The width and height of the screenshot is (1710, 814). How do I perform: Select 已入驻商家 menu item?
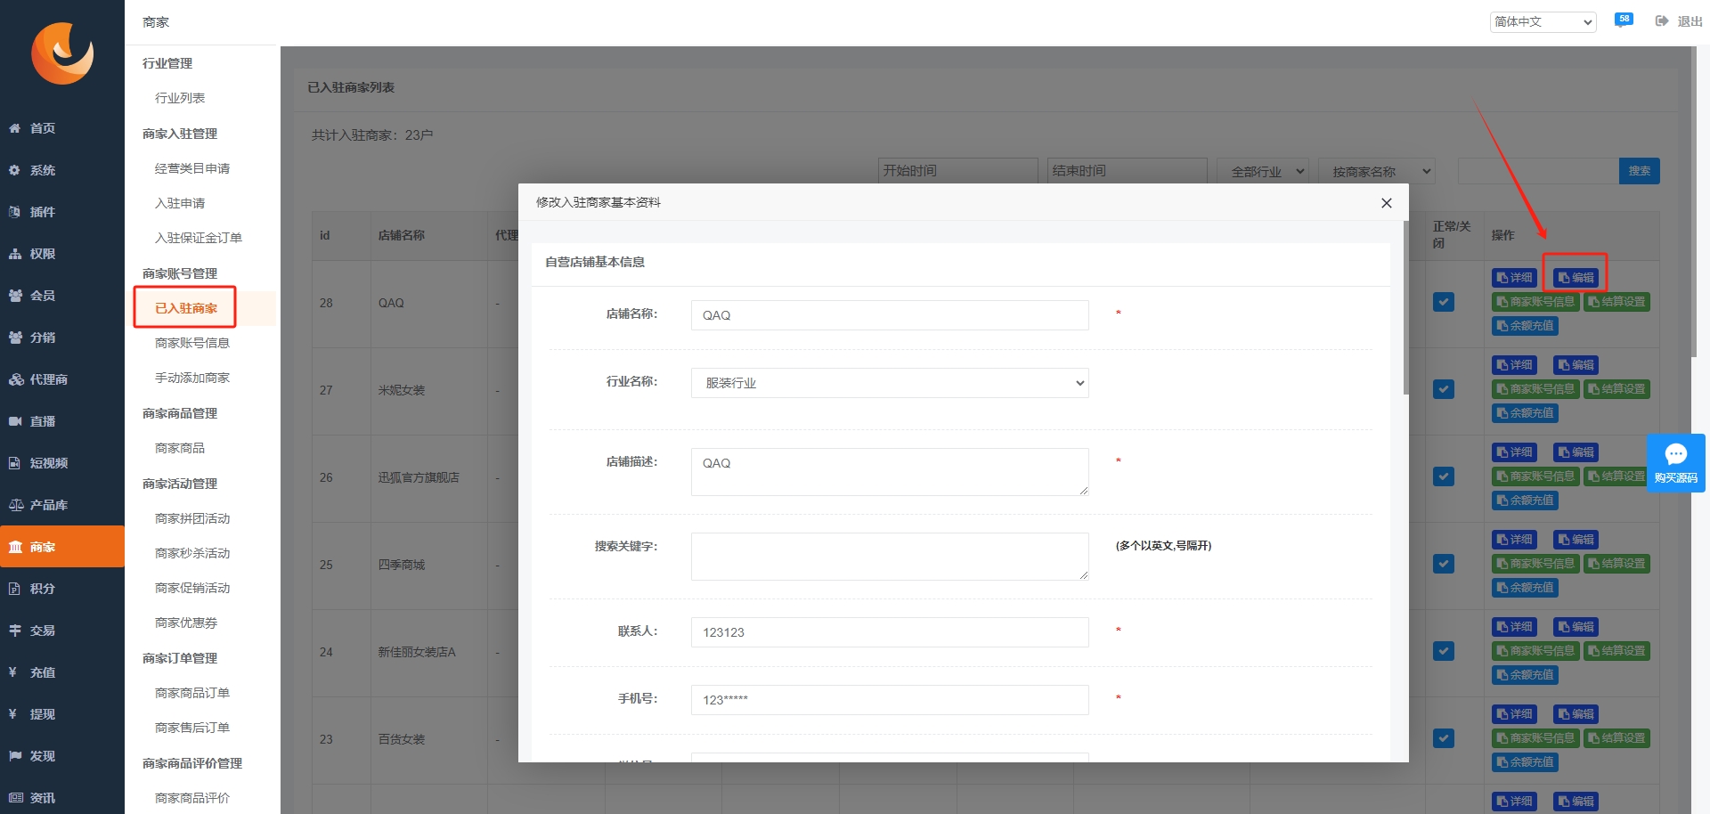pyautogui.click(x=186, y=308)
